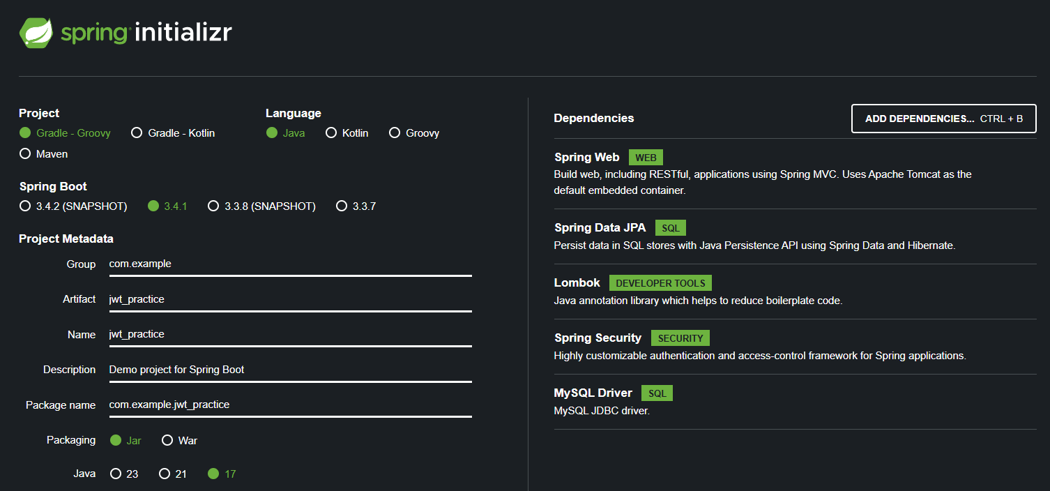This screenshot has height=491, width=1050.
Task: Click the SECURITY tag badge
Action: tap(680, 338)
